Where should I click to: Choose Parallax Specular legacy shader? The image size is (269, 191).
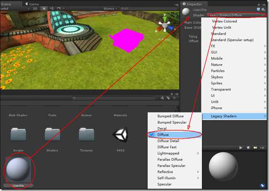coord(175,166)
